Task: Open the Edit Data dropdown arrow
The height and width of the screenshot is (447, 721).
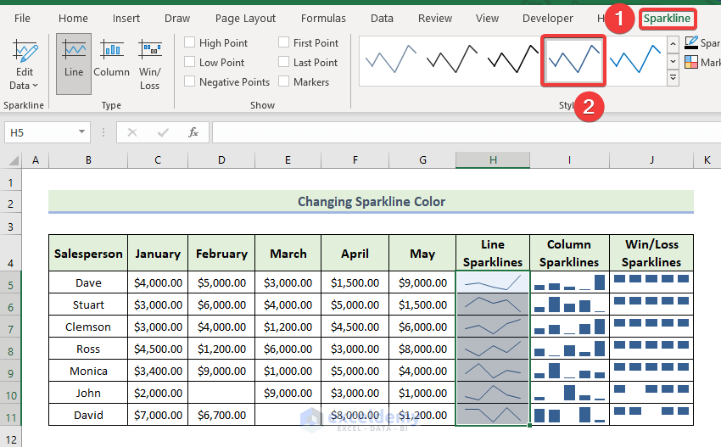Action: point(35,86)
